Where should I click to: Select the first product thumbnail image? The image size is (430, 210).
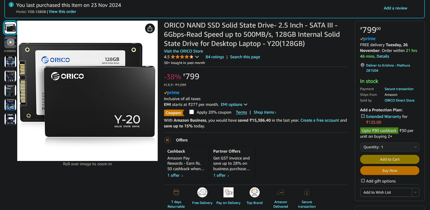pyautogui.click(x=10, y=28)
